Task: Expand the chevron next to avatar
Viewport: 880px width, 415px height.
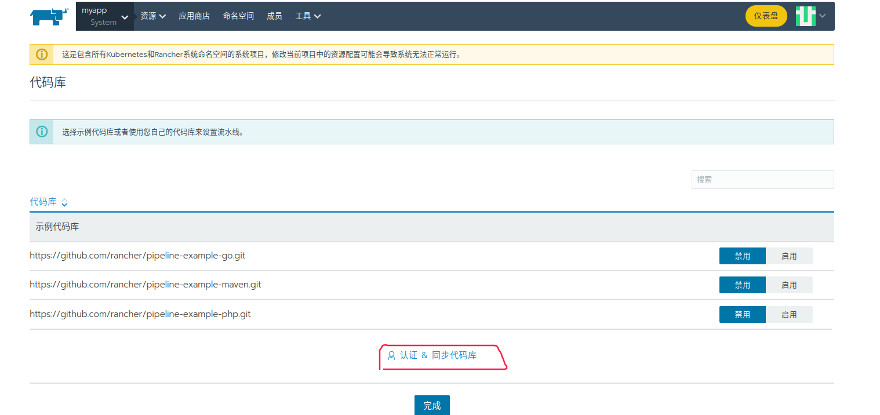Action: (822, 16)
